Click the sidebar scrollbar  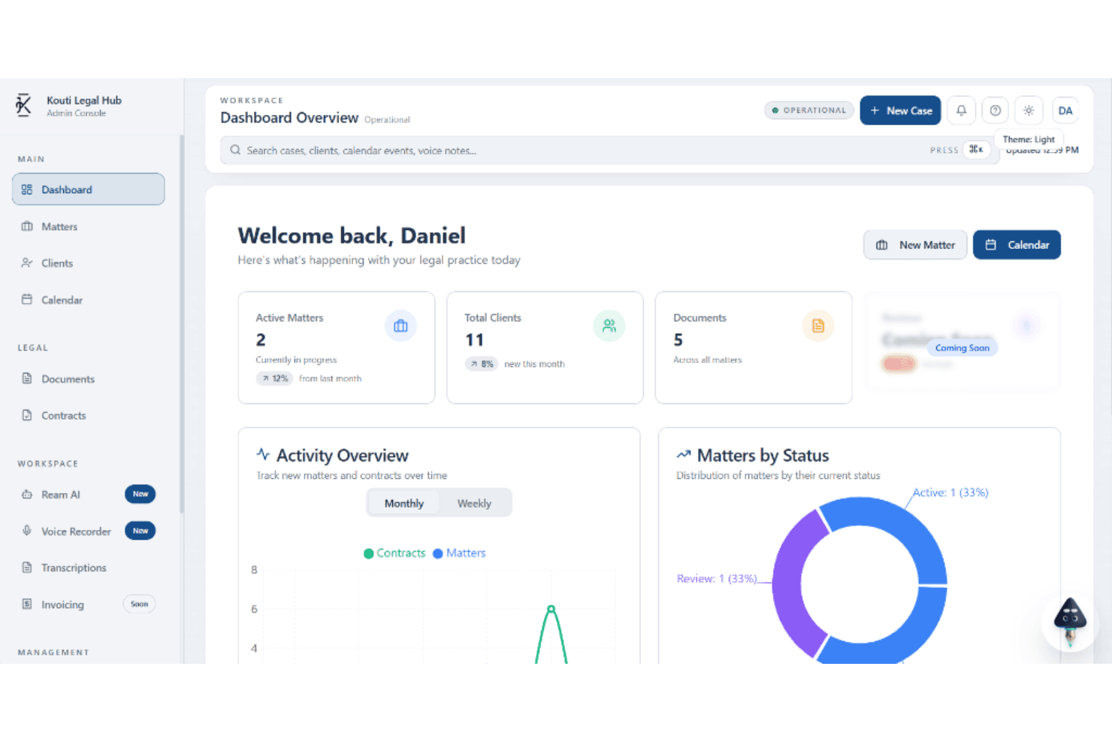click(182, 325)
